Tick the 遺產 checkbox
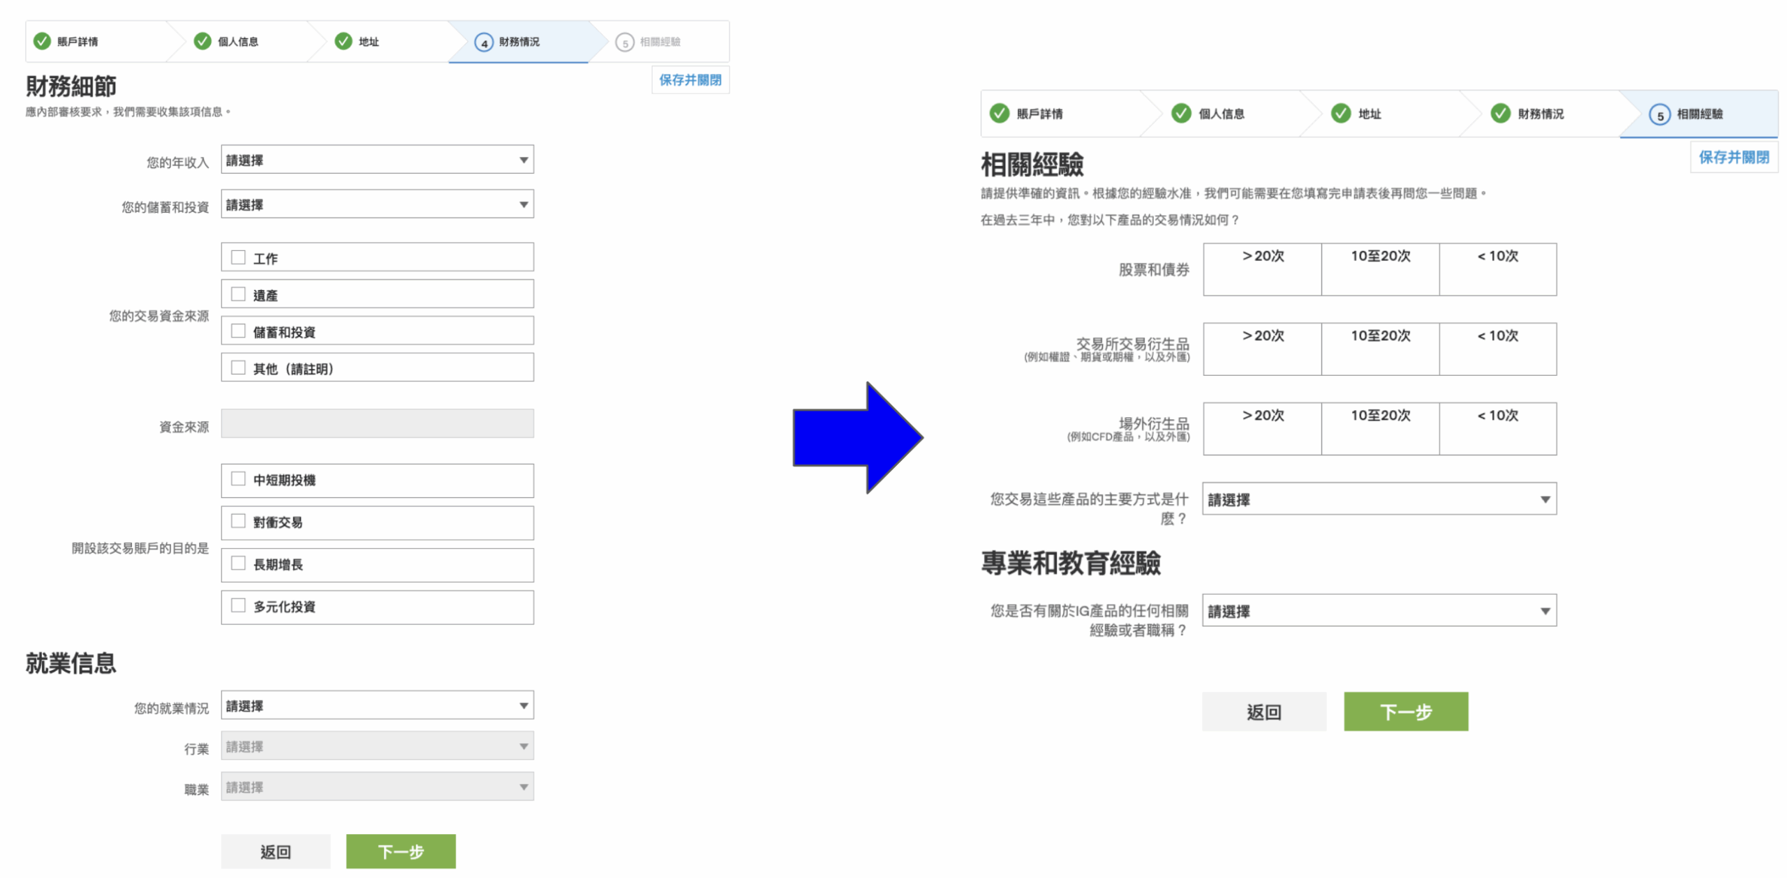 tap(239, 294)
